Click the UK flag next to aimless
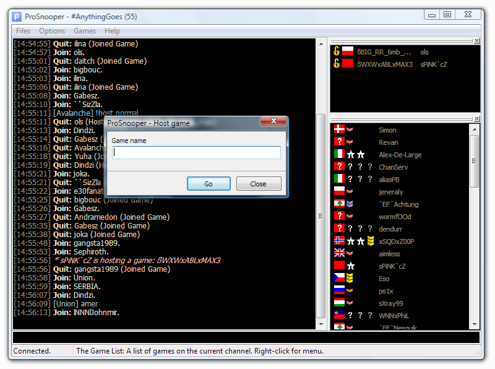The height and width of the screenshot is (369, 495). point(339,253)
